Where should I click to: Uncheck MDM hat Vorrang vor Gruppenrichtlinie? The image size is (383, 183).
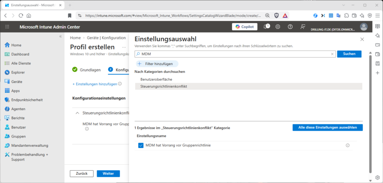pyautogui.click(x=141, y=146)
